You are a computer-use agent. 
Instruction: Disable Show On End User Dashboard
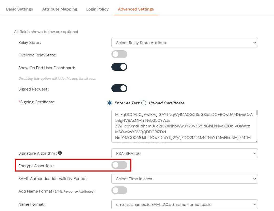[x=119, y=67]
